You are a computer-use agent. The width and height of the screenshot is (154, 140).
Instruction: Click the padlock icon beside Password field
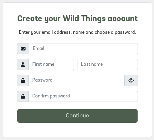click(x=23, y=80)
